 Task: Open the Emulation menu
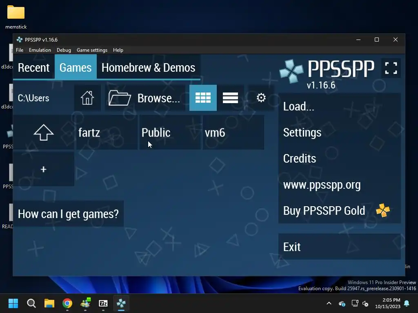coord(40,50)
